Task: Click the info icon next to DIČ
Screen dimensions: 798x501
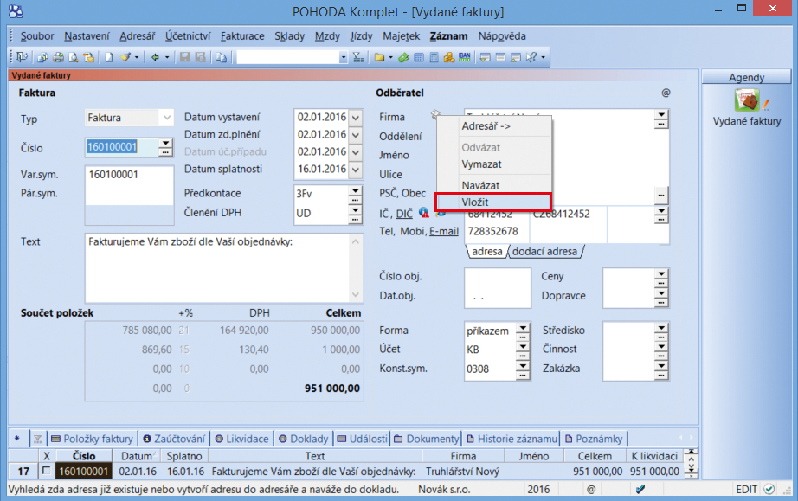Action: point(423,213)
